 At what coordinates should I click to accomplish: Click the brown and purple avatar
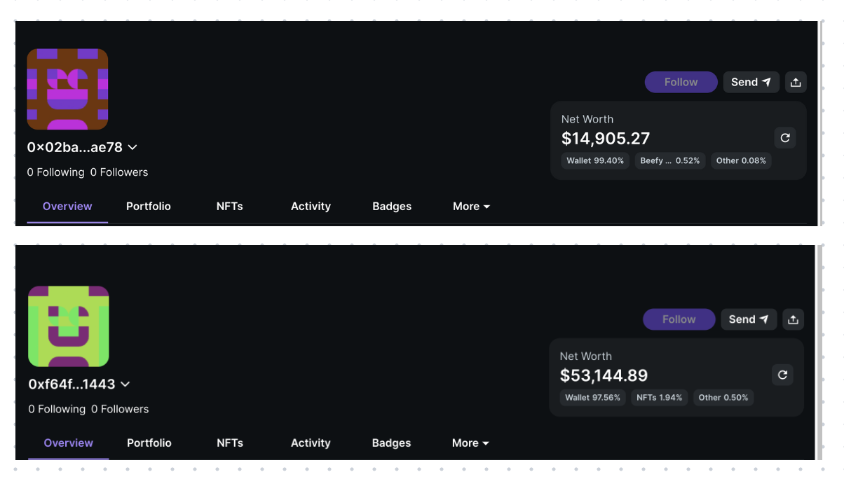click(67, 89)
